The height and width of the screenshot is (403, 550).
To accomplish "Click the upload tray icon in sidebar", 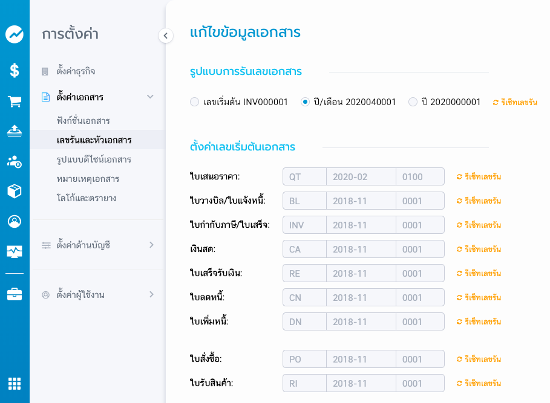I will 15,131.
